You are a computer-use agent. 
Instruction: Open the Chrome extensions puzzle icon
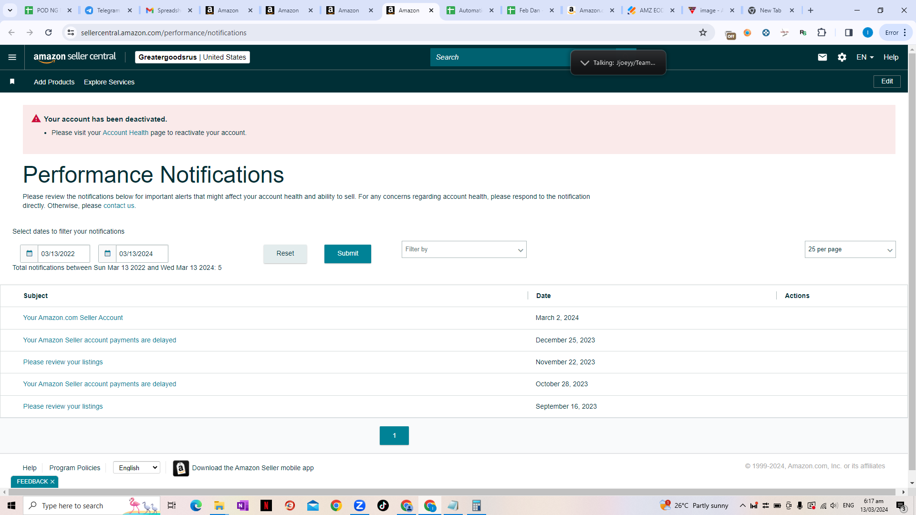point(822,32)
